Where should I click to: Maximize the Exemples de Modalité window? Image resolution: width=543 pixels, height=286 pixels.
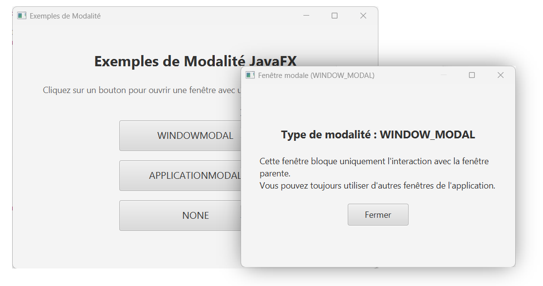click(335, 16)
